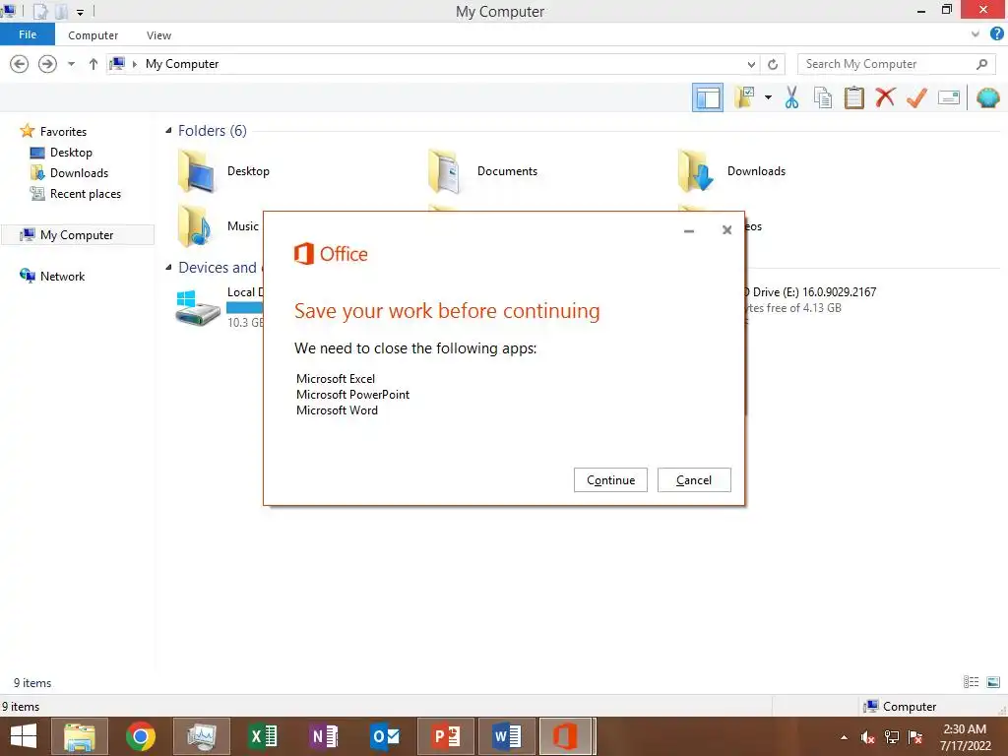Viewport: 1008px width, 756px height.
Task: Open Outlook from the taskbar
Action: tap(385, 736)
